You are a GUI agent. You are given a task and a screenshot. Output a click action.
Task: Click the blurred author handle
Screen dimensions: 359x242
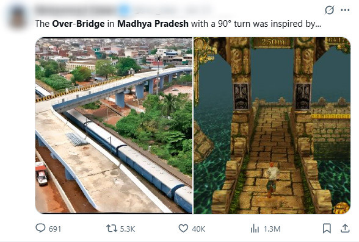[155, 10]
